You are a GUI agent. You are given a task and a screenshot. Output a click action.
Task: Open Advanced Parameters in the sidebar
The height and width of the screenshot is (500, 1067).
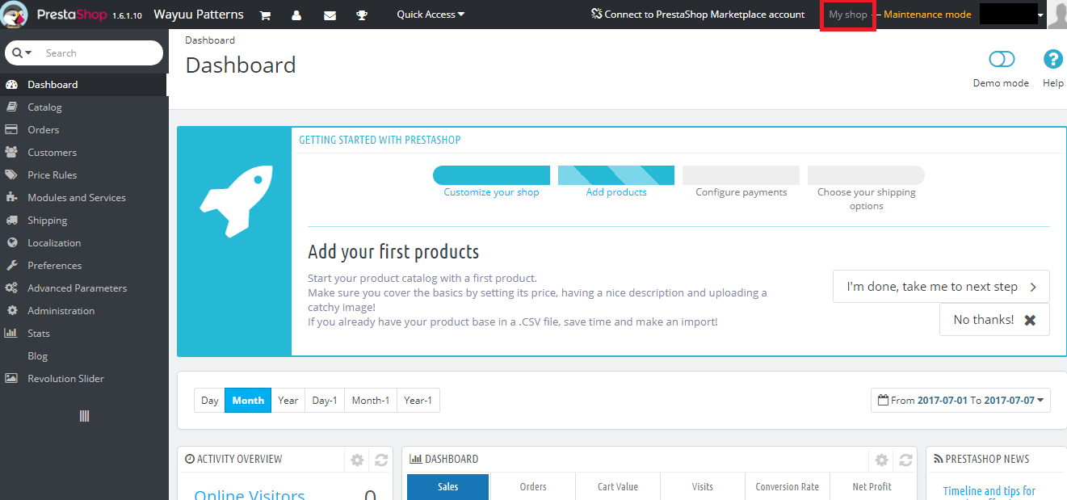pos(84,288)
